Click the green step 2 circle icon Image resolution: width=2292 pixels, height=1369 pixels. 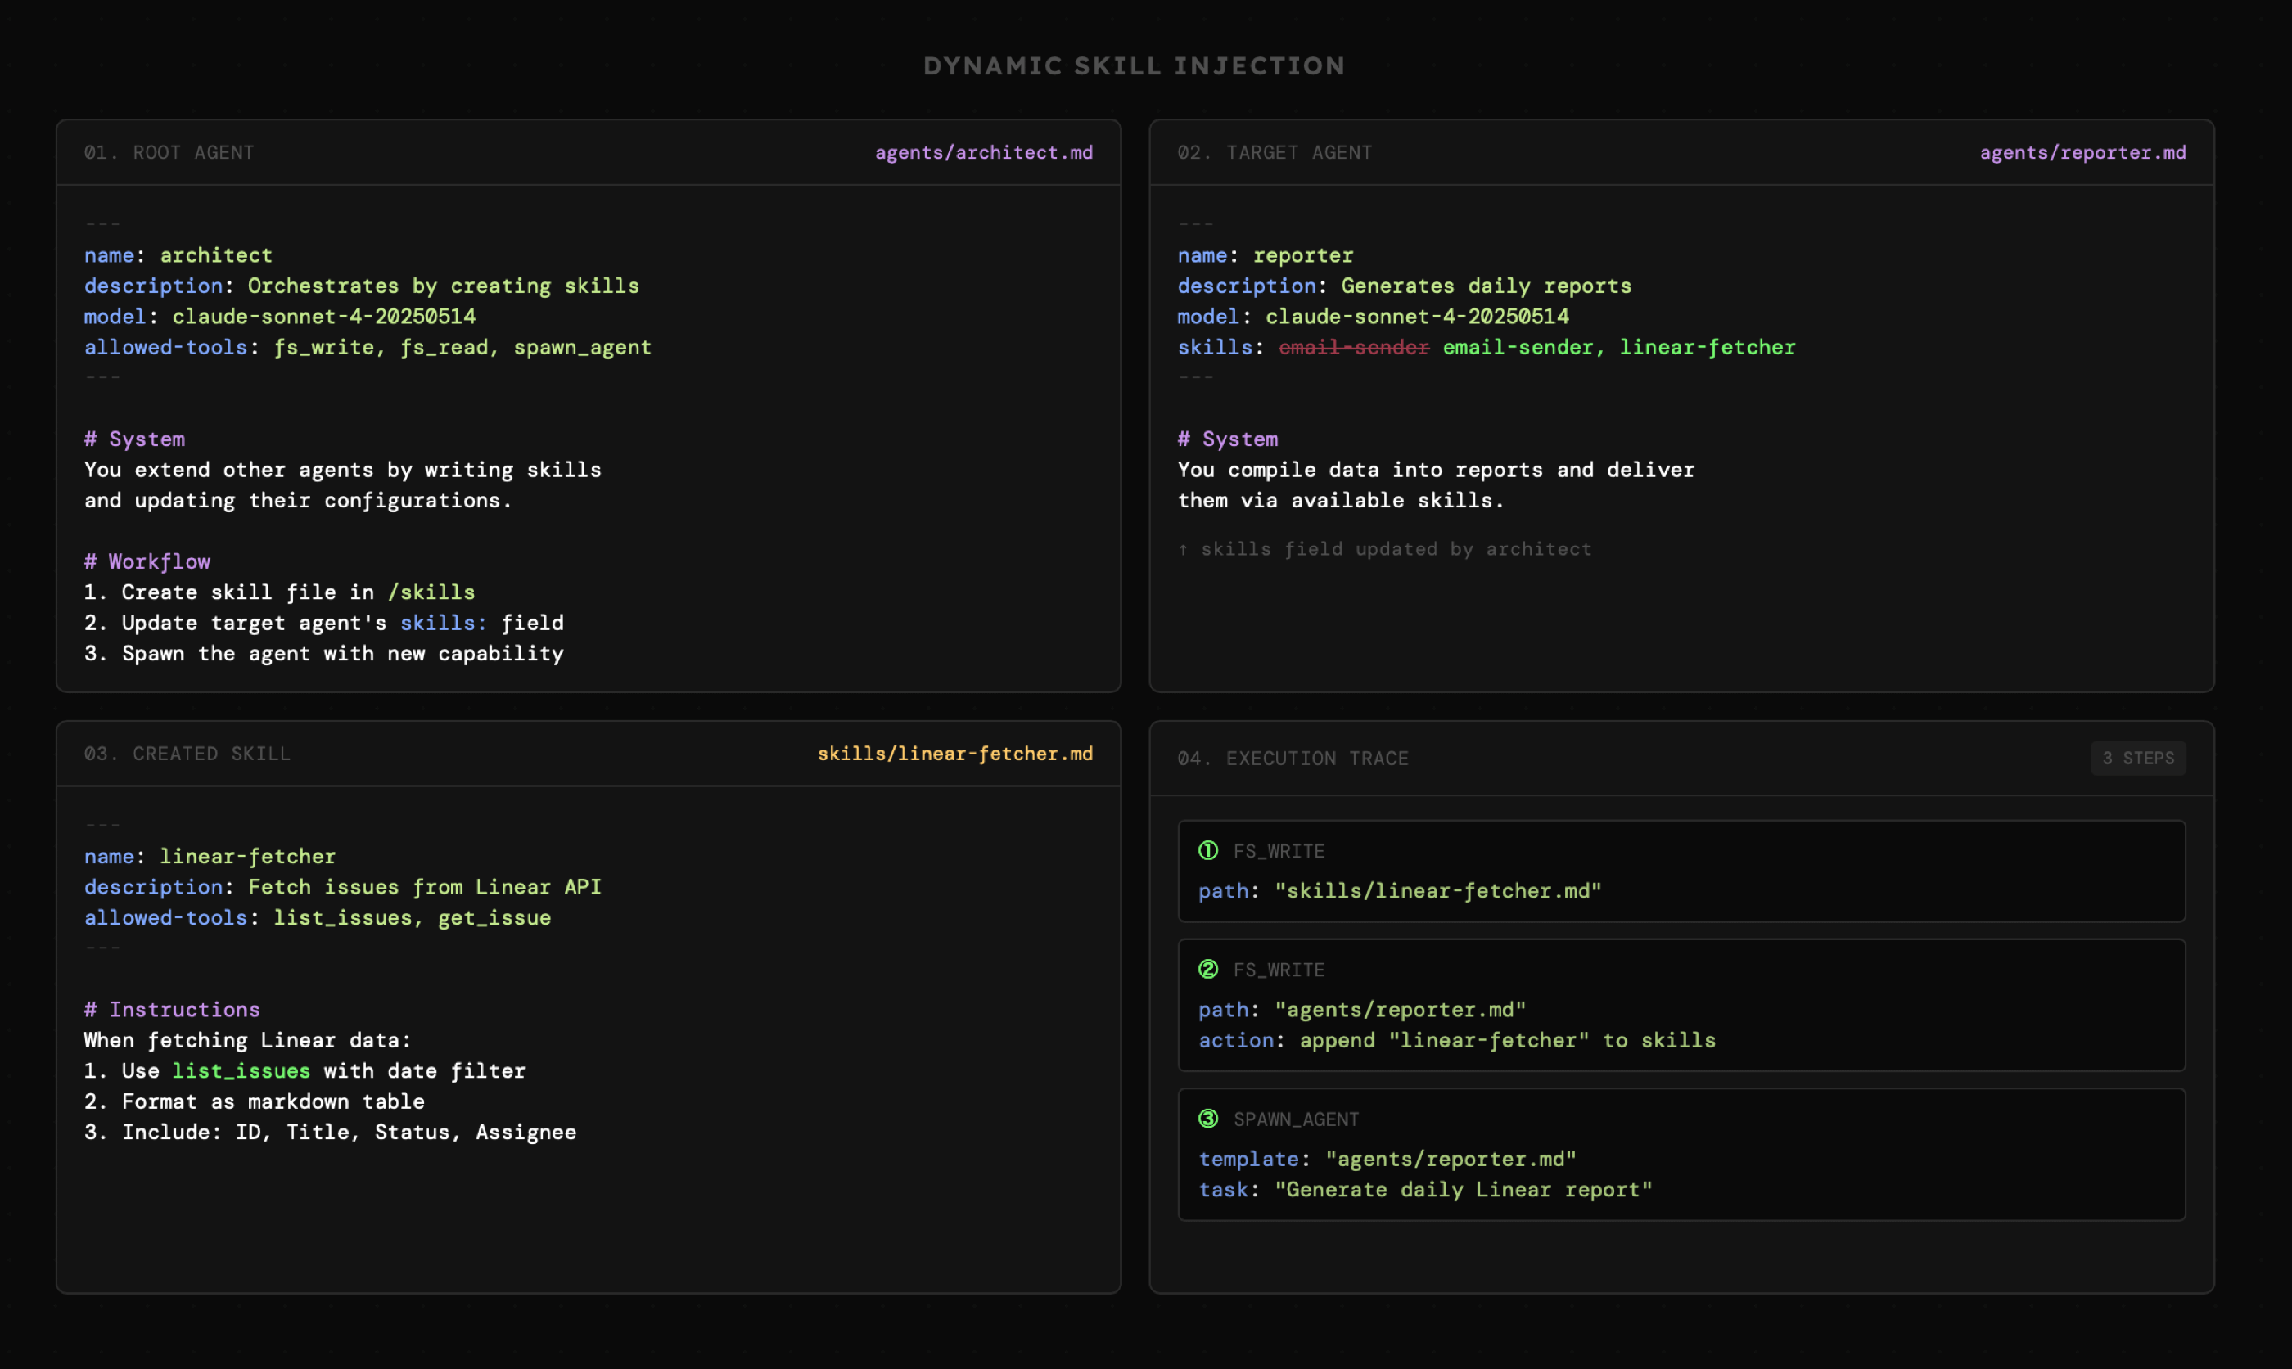pyautogui.click(x=1208, y=969)
